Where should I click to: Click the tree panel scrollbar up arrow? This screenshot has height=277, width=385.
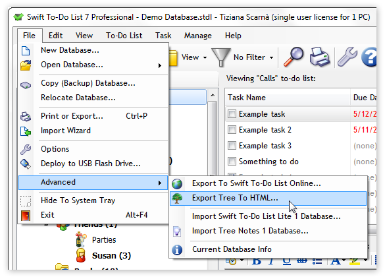(x=213, y=95)
